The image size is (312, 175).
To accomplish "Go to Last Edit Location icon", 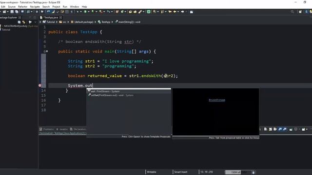I will 170,12.
